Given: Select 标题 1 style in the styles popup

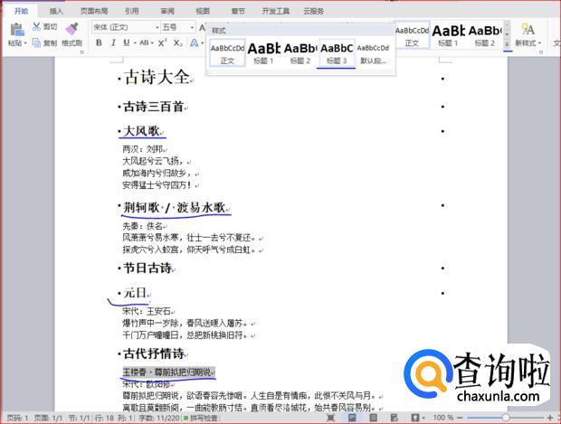Looking at the screenshot, I should 263,53.
